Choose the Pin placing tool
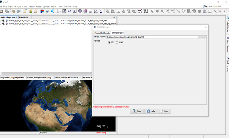229x138 pixels. [x=168, y=11]
